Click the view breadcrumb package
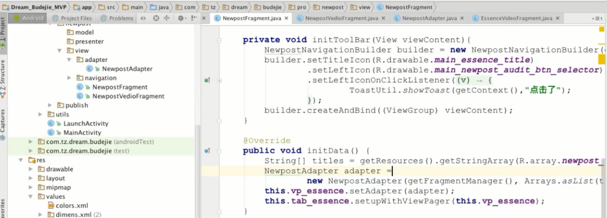Image resolution: width=607 pixels, height=218 pixels. pos(360,7)
